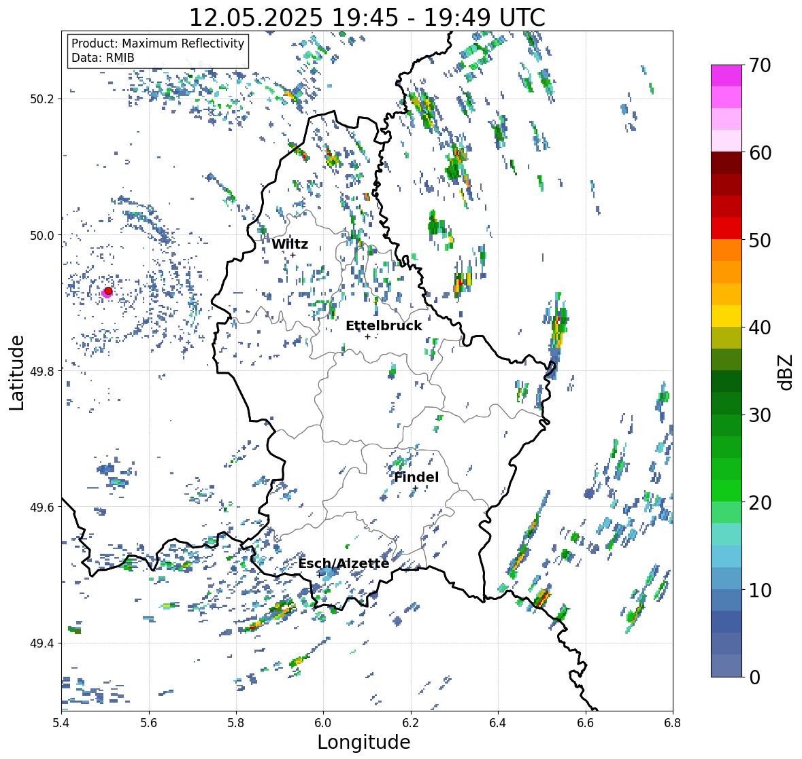Select the Esch/Alzette city label
Viewport: 802px width, 759px height.
pos(344,563)
